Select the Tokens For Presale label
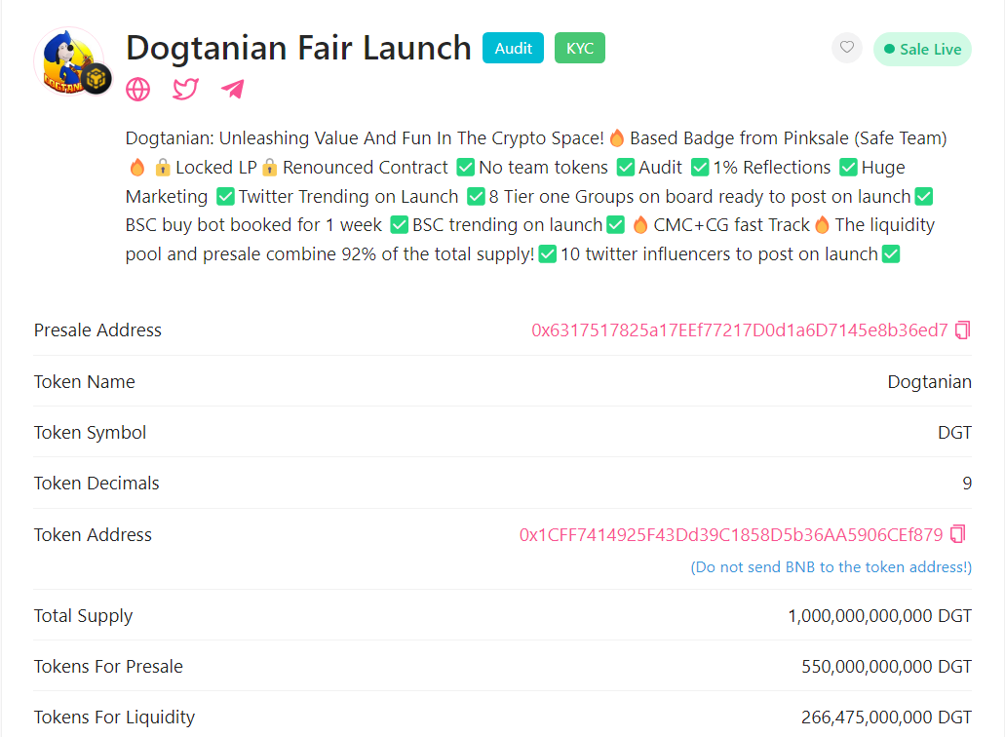Screen dimensions: 1005x737 108,667
